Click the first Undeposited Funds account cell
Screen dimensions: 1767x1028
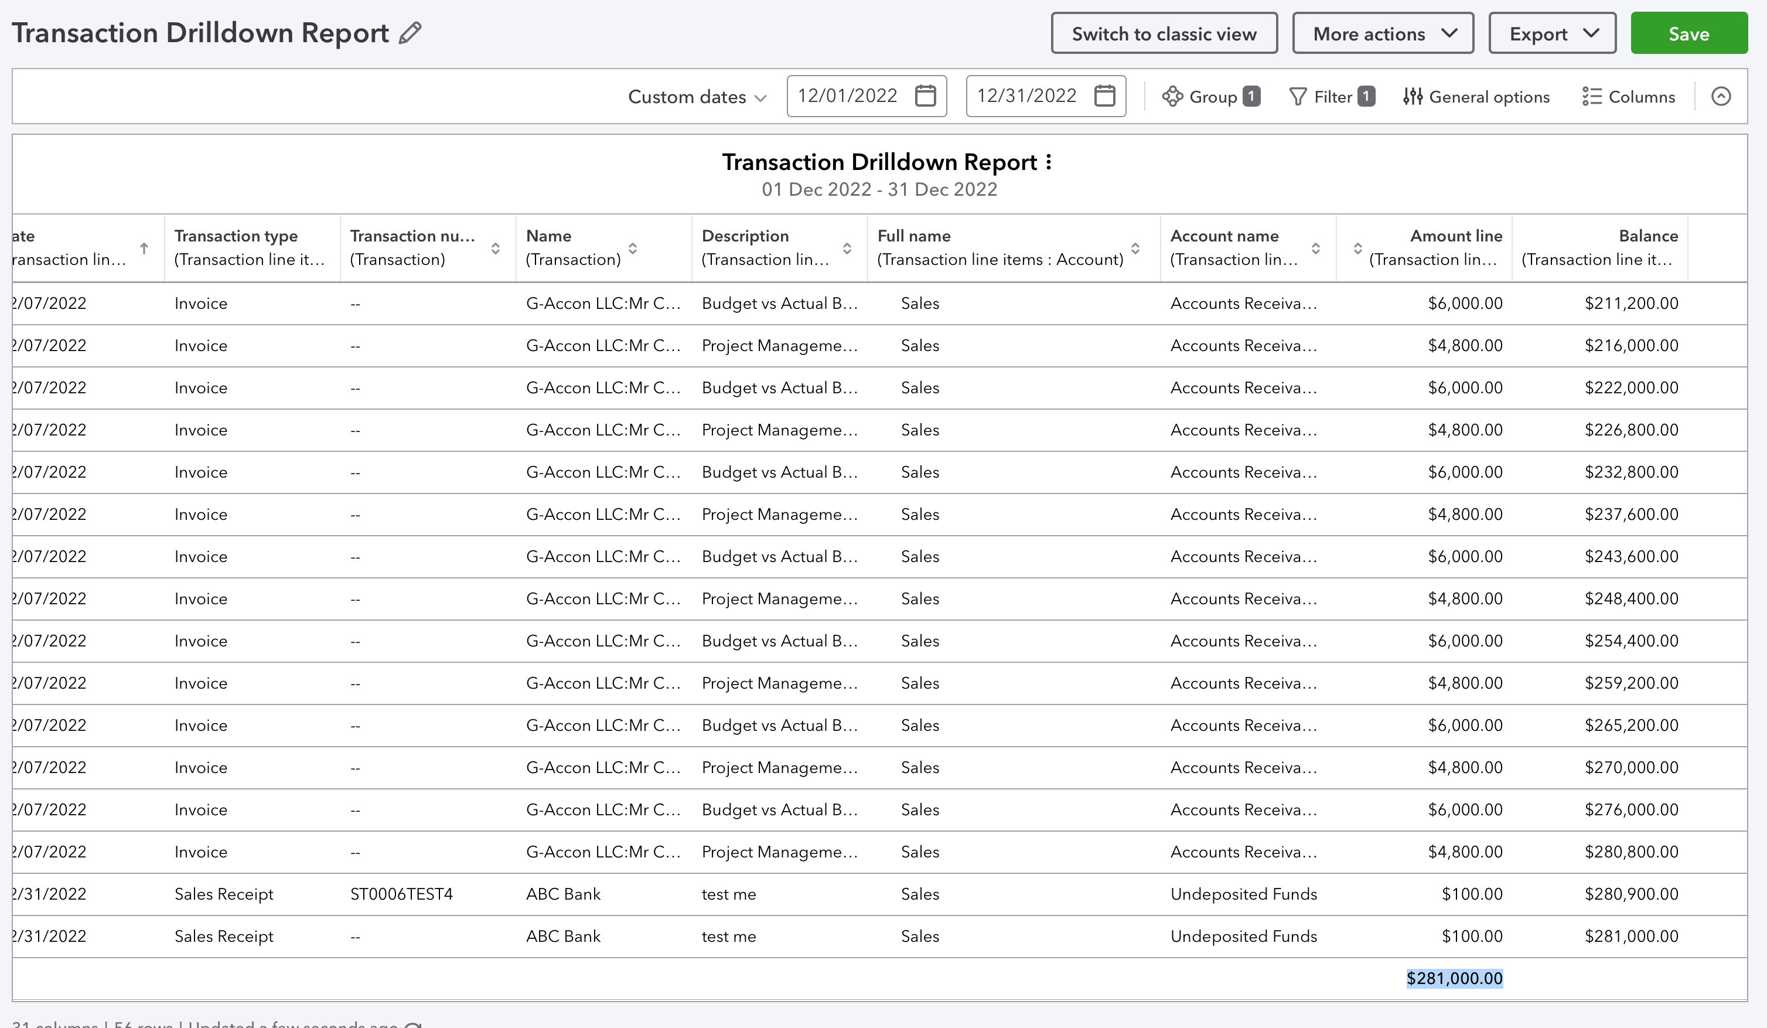[x=1244, y=894]
